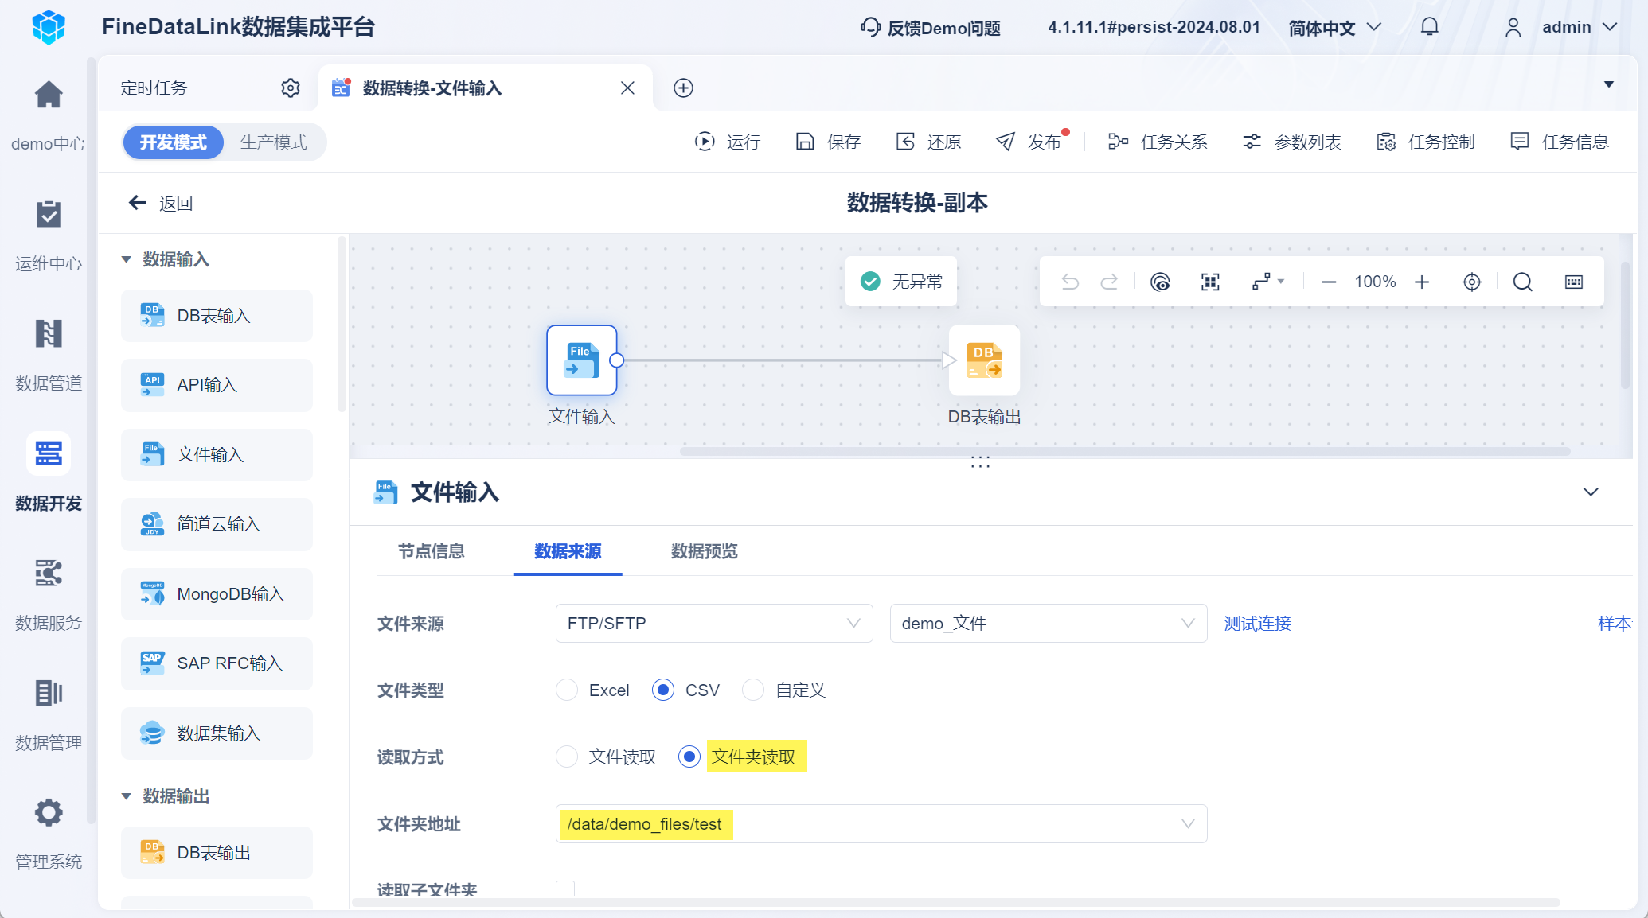Pick the 简道云输入 operator
Image resolution: width=1648 pixels, height=918 pixels.
(x=217, y=524)
